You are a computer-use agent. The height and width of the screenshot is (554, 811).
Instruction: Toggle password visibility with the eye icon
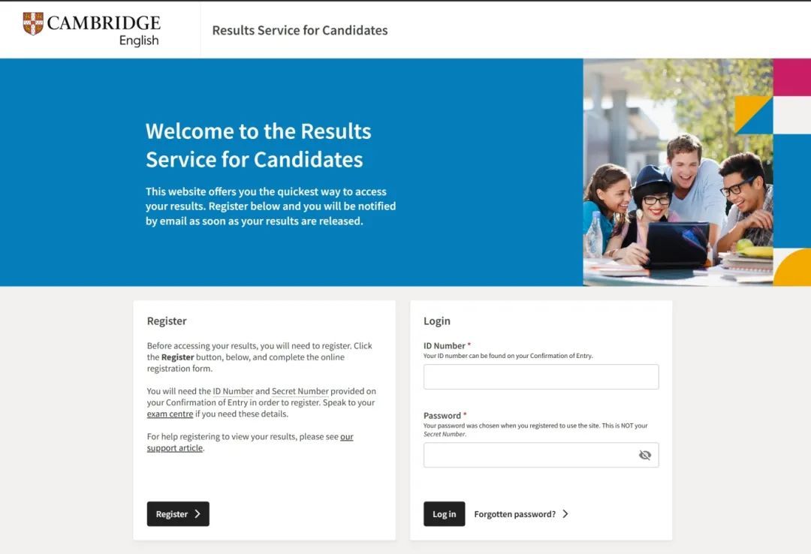point(644,455)
